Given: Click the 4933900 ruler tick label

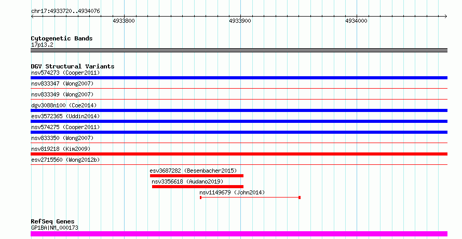Looking at the screenshot, I should tap(240, 21).
